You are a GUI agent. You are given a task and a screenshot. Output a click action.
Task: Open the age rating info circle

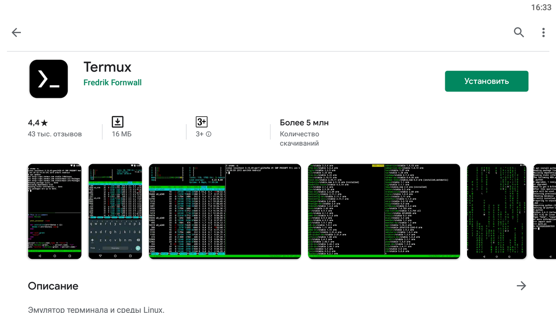pyautogui.click(x=208, y=134)
